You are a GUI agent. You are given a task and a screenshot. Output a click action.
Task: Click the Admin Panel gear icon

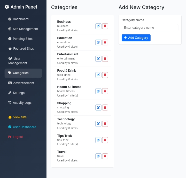pos(7,7)
